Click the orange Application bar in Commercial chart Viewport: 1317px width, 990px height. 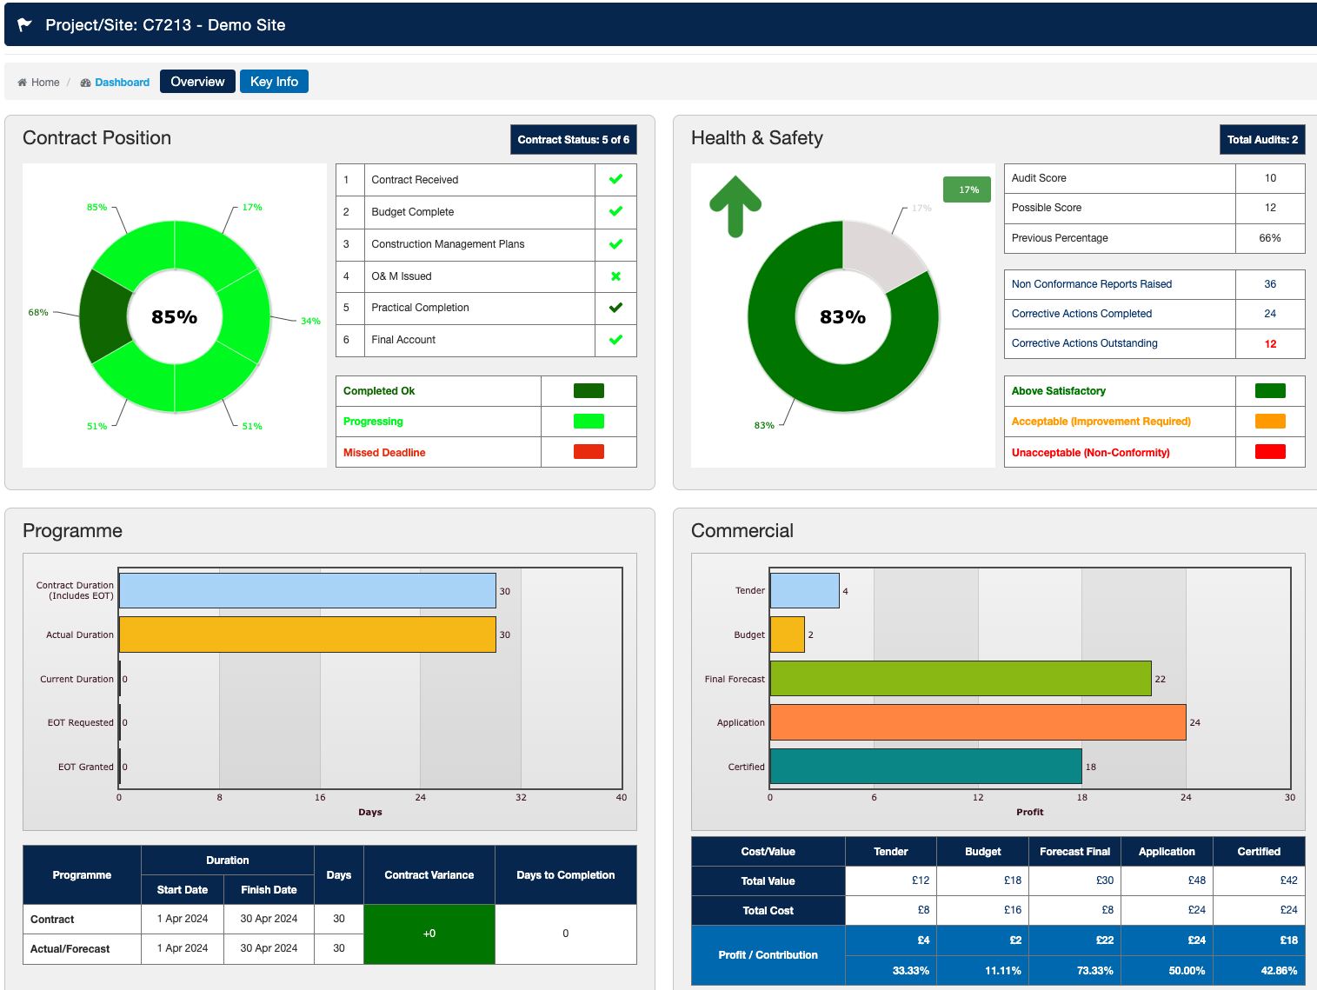click(x=977, y=722)
